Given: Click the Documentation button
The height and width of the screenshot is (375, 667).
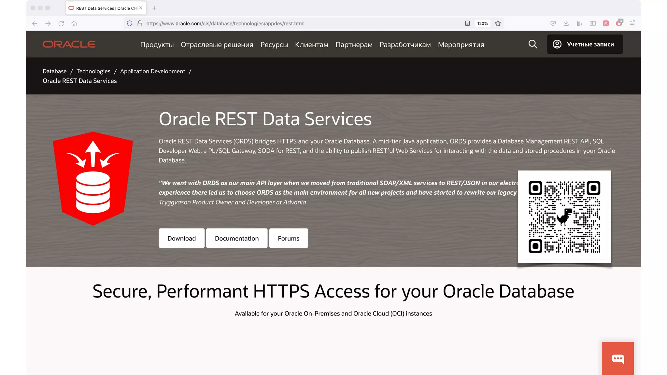Looking at the screenshot, I should click(x=237, y=238).
